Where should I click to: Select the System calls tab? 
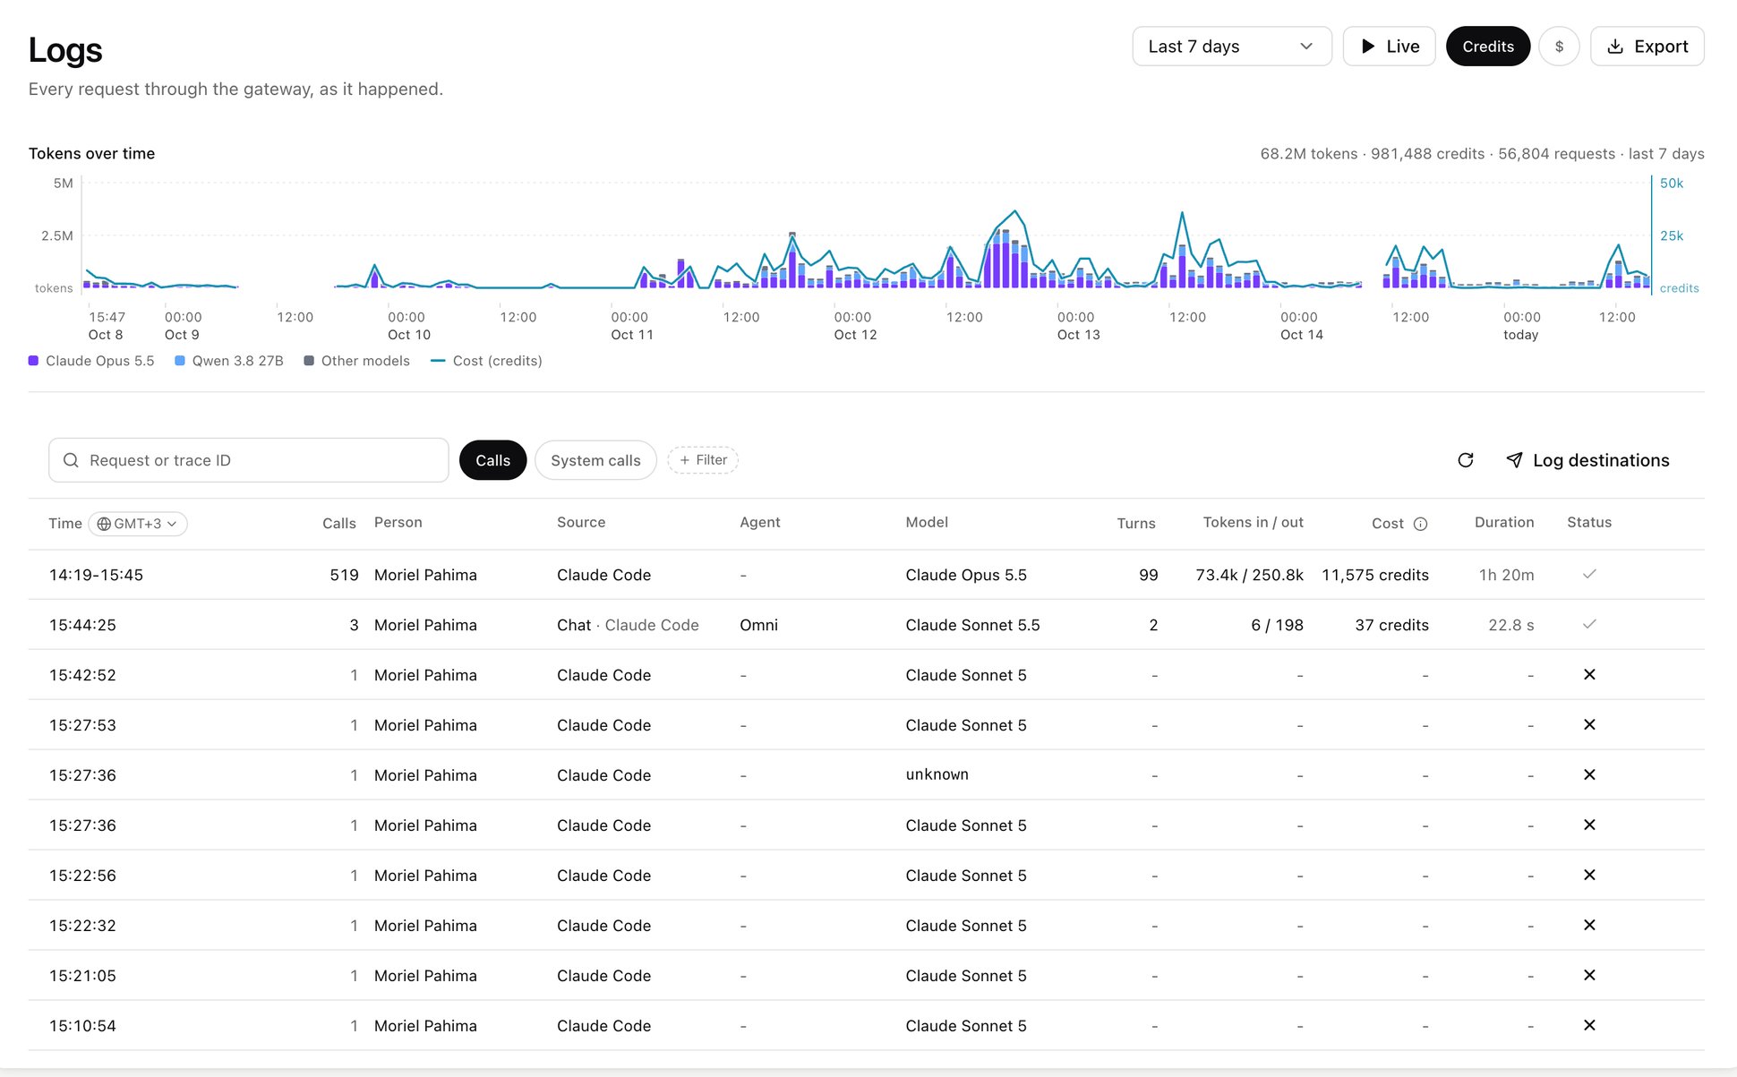[595, 460]
